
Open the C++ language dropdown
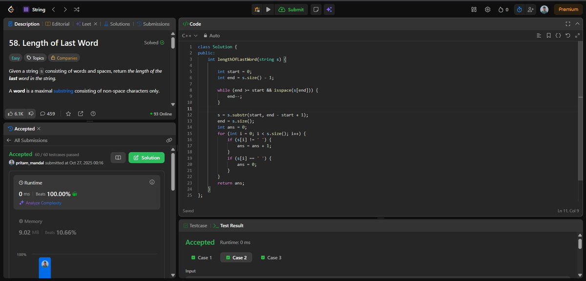(189, 36)
